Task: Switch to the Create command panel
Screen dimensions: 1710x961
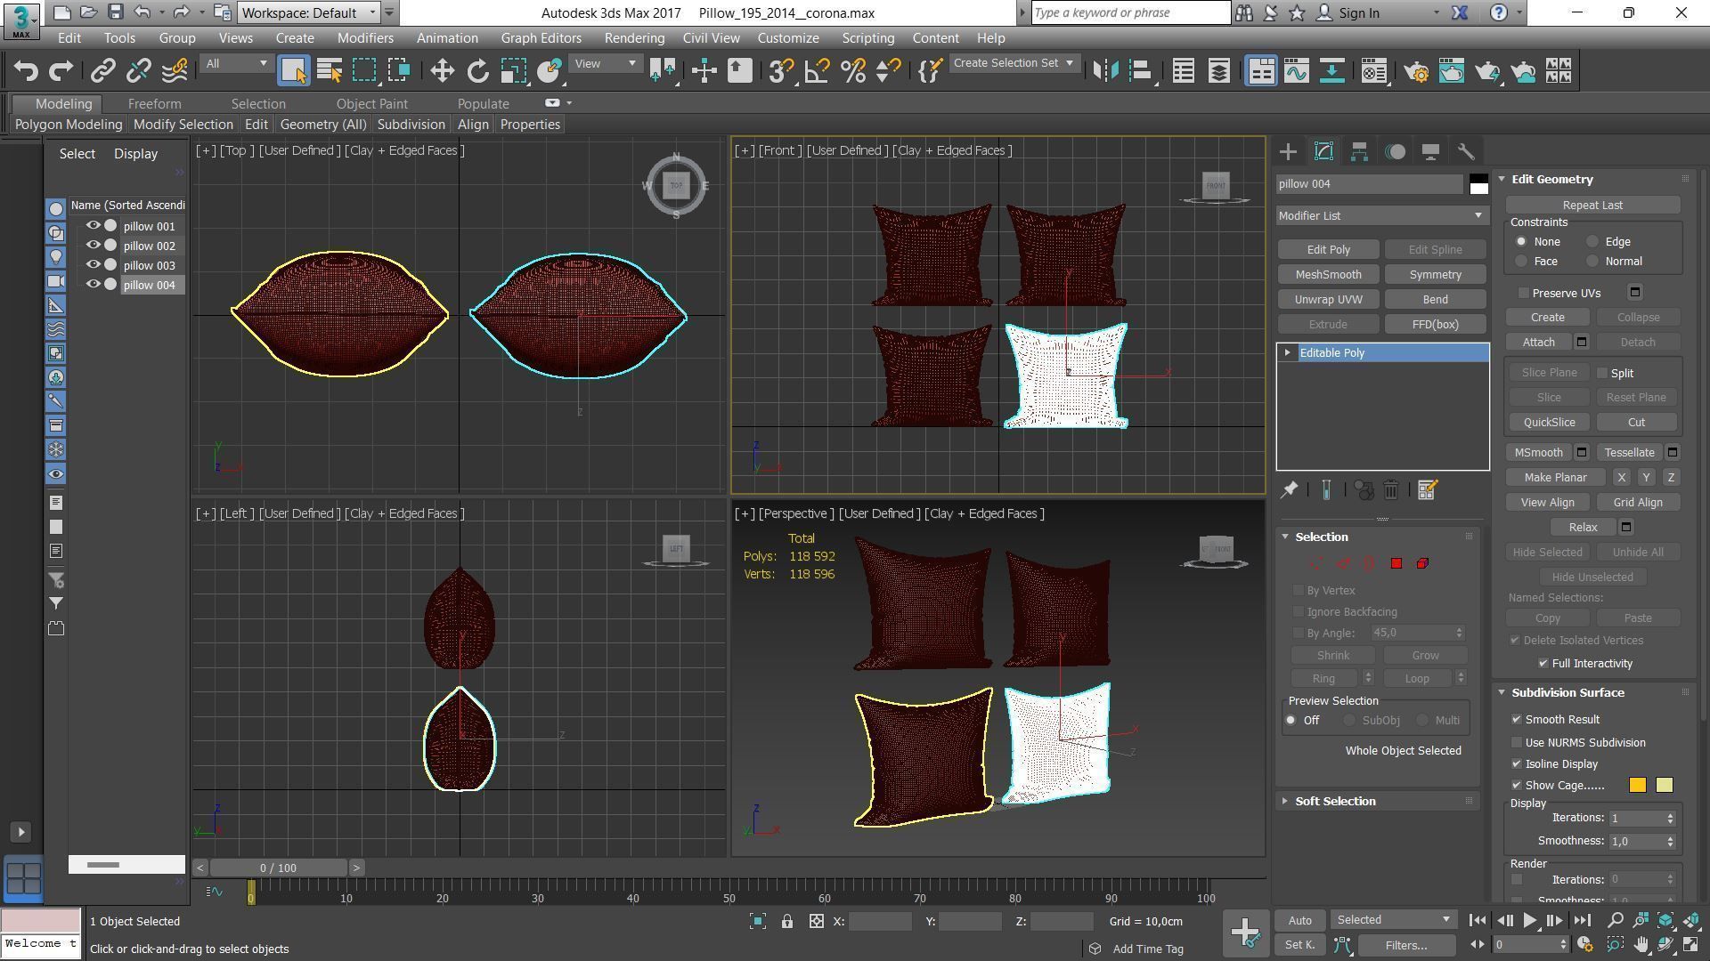Action: 1288,152
